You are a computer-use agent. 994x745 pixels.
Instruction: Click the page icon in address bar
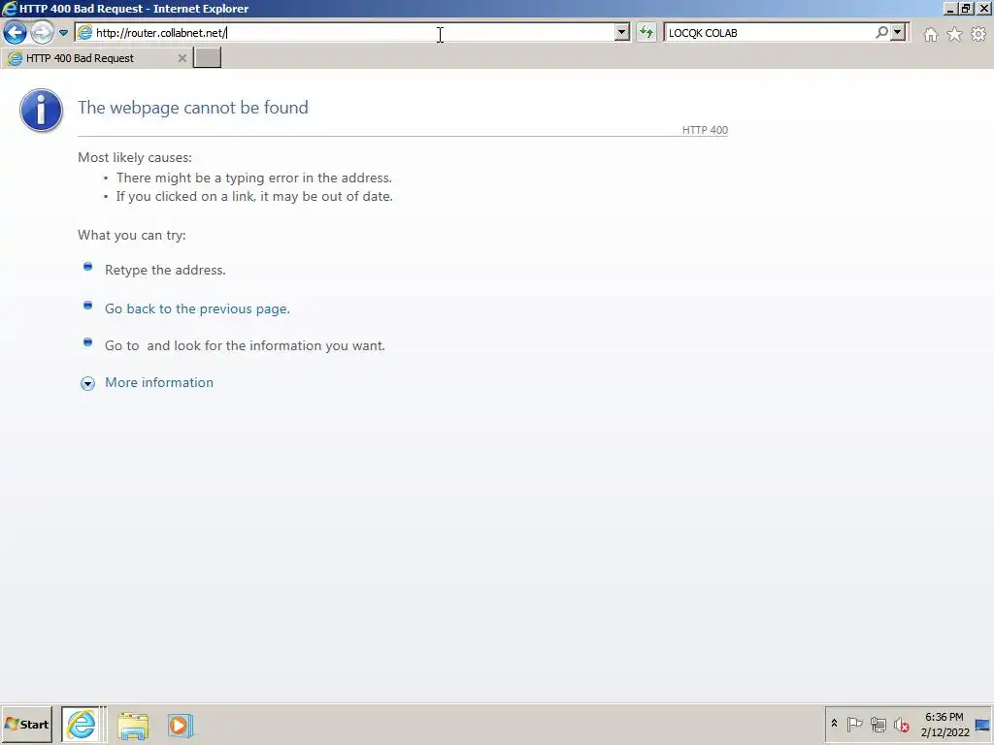coord(85,32)
